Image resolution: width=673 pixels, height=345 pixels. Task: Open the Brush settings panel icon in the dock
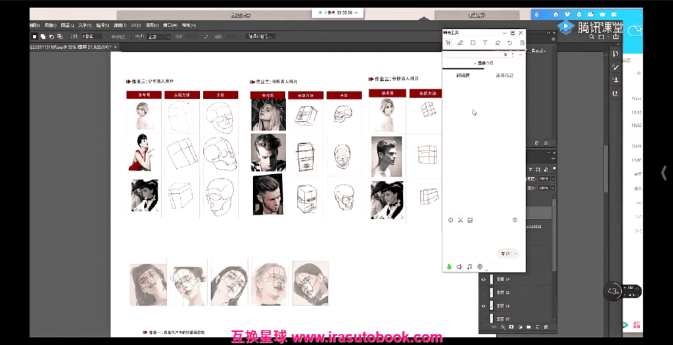click(616, 66)
